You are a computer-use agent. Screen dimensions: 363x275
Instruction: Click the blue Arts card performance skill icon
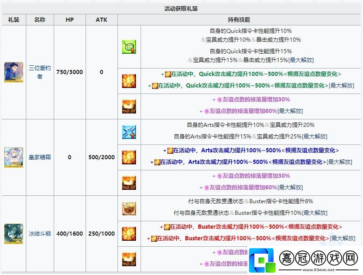[x=129, y=132]
